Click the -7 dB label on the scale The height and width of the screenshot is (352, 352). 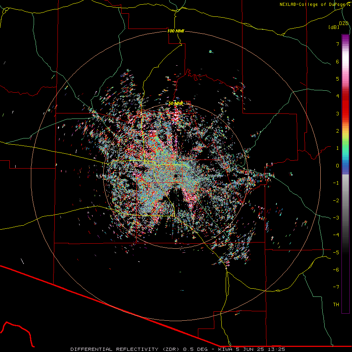[x=336, y=287]
